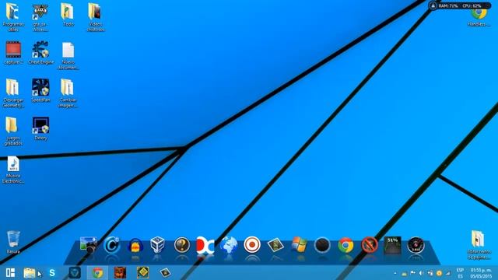Switch the ESP input language indicator
This screenshot has height=280, width=498.
coord(460,273)
